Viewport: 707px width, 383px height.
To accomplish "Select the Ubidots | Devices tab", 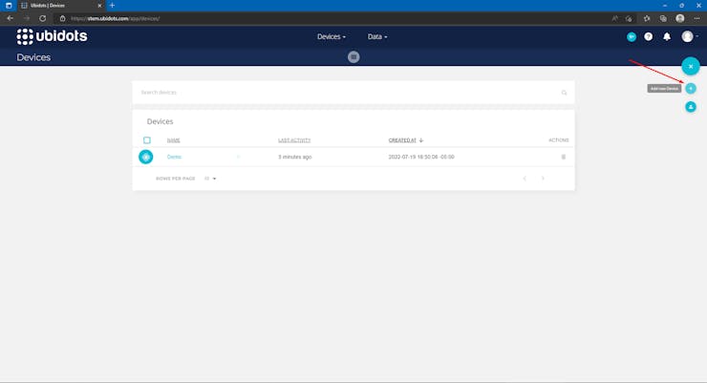I will pyautogui.click(x=60, y=6).
